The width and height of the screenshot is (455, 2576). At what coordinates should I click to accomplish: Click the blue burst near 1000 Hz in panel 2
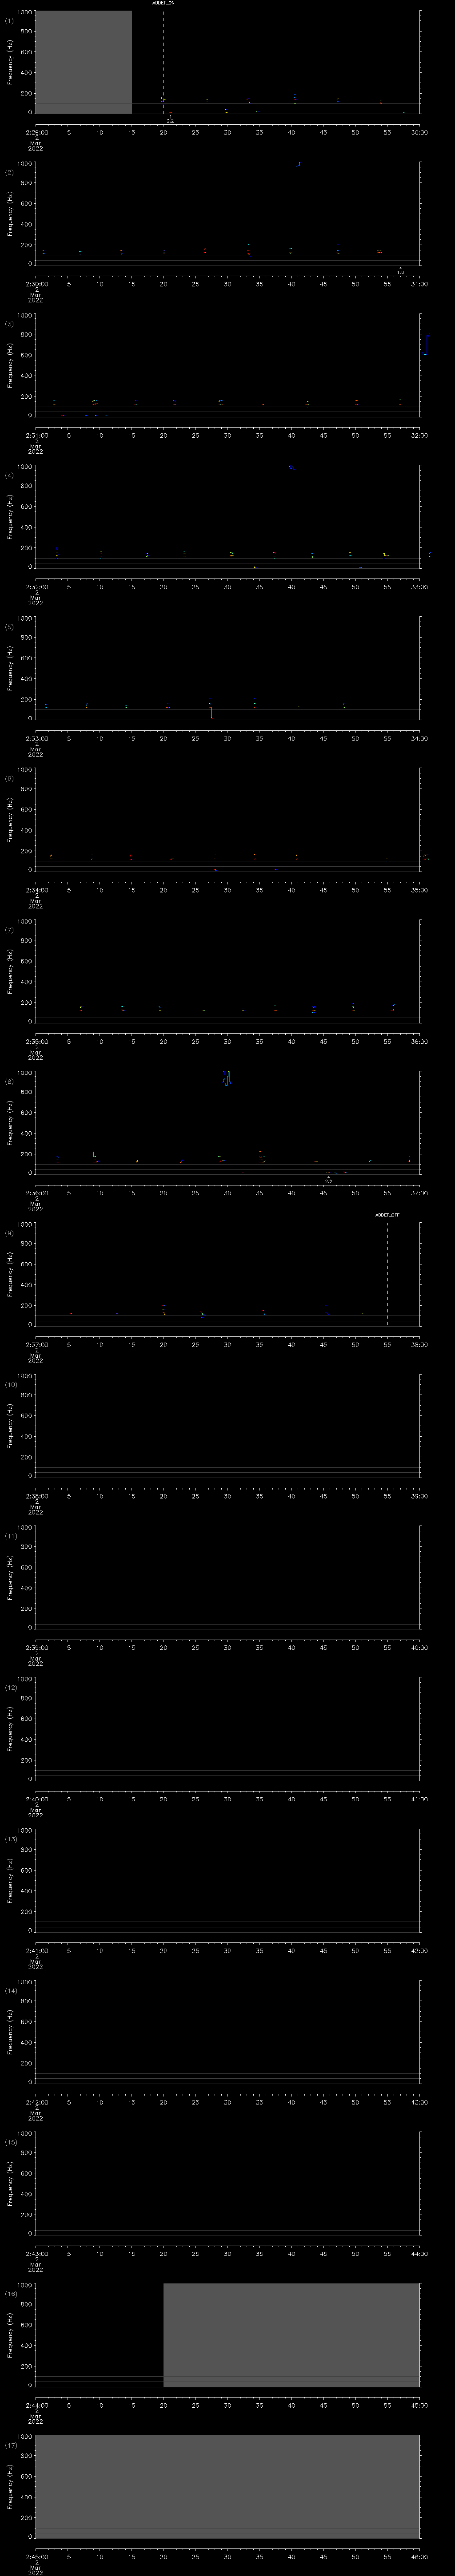298,164
